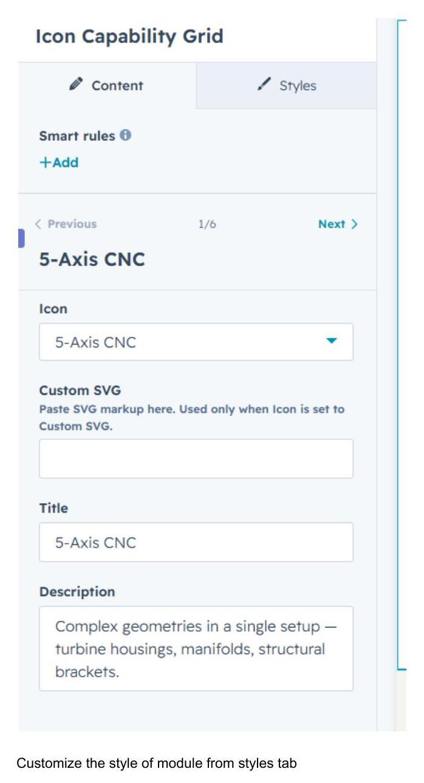
Task: Click the Icon Capability Grid module title
Action: (129, 36)
